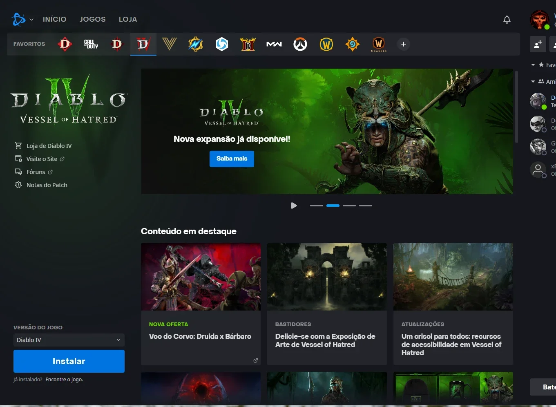Open the notifications bell
556x407 pixels.
pyautogui.click(x=507, y=20)
